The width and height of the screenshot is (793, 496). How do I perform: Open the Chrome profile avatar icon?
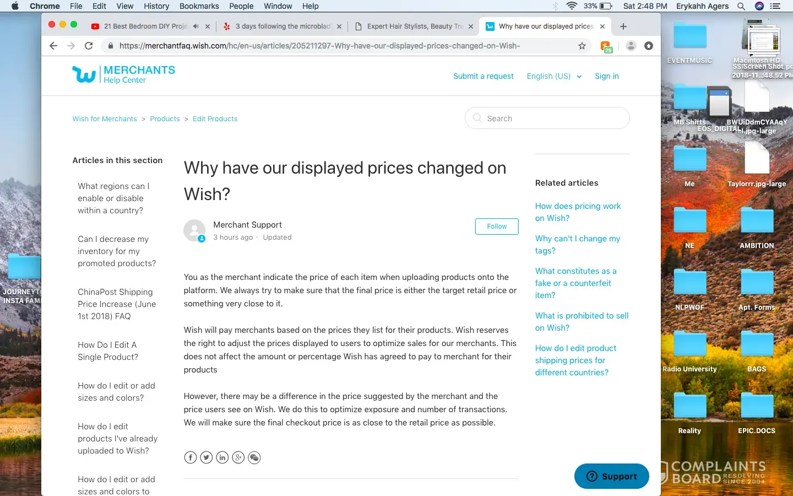pos(631,46)
